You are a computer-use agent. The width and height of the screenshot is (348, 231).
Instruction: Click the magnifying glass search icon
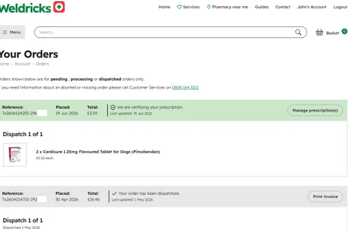[x=298, y=32]
